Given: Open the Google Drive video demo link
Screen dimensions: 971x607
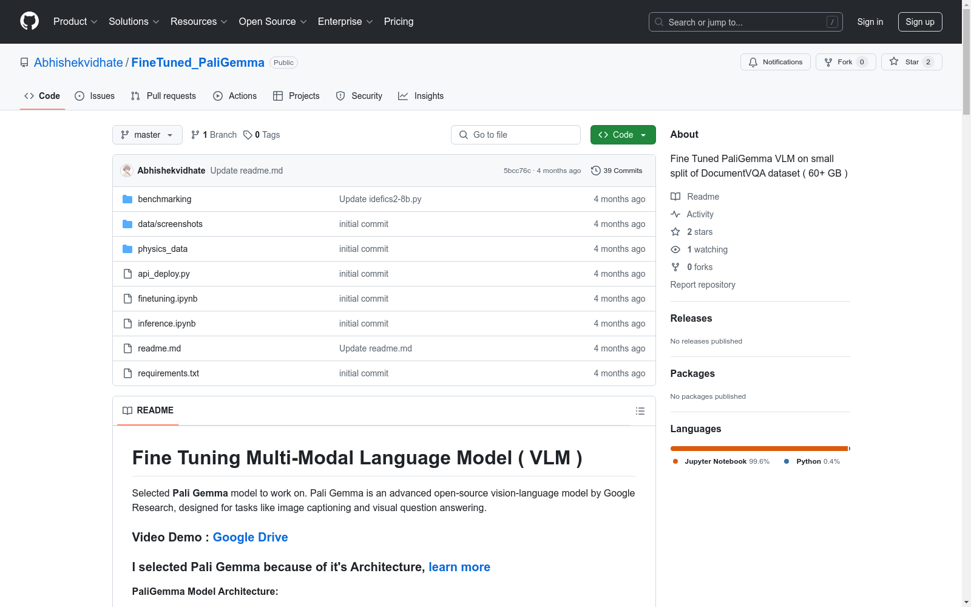Looking at the screenshot, I should click(x=250, y=537).
